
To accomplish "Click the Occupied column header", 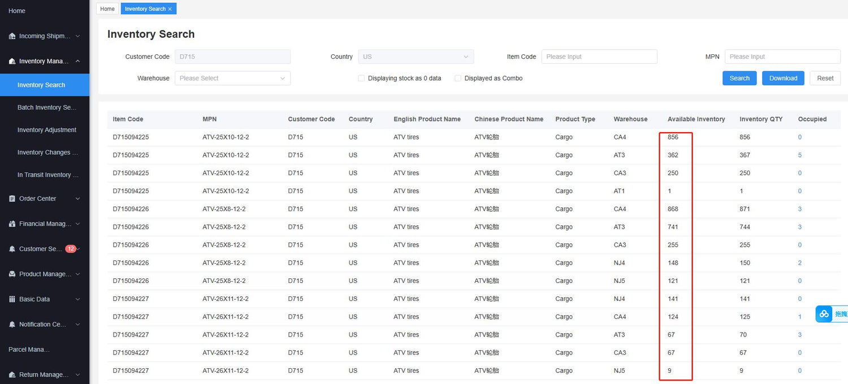I will coord(812,119).
